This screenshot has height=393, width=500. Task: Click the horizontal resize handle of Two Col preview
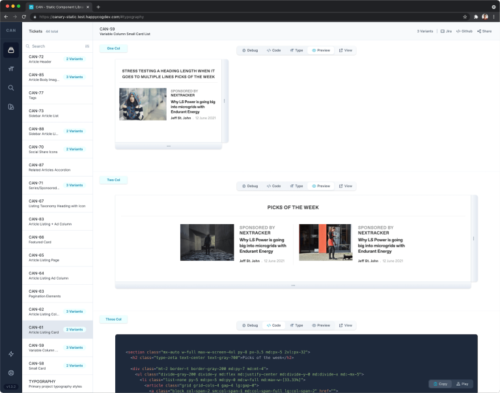(473, 239)
